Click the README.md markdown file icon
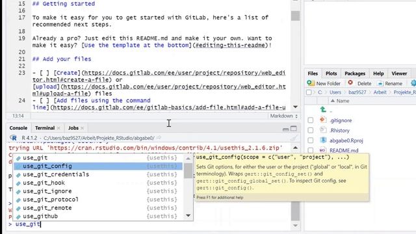This screenshot has width=416, height=234. pyautogui.click(x=323, y=150)
